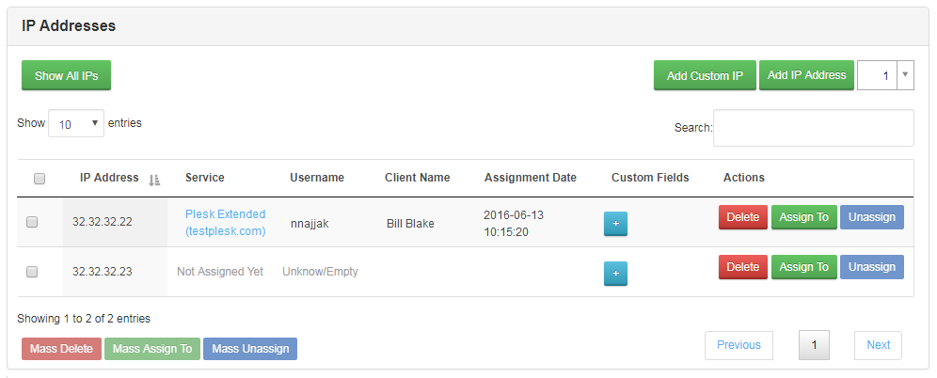Click the IP Addresses panel title
This screenshot has width=937, height=378.
(69, 26)
